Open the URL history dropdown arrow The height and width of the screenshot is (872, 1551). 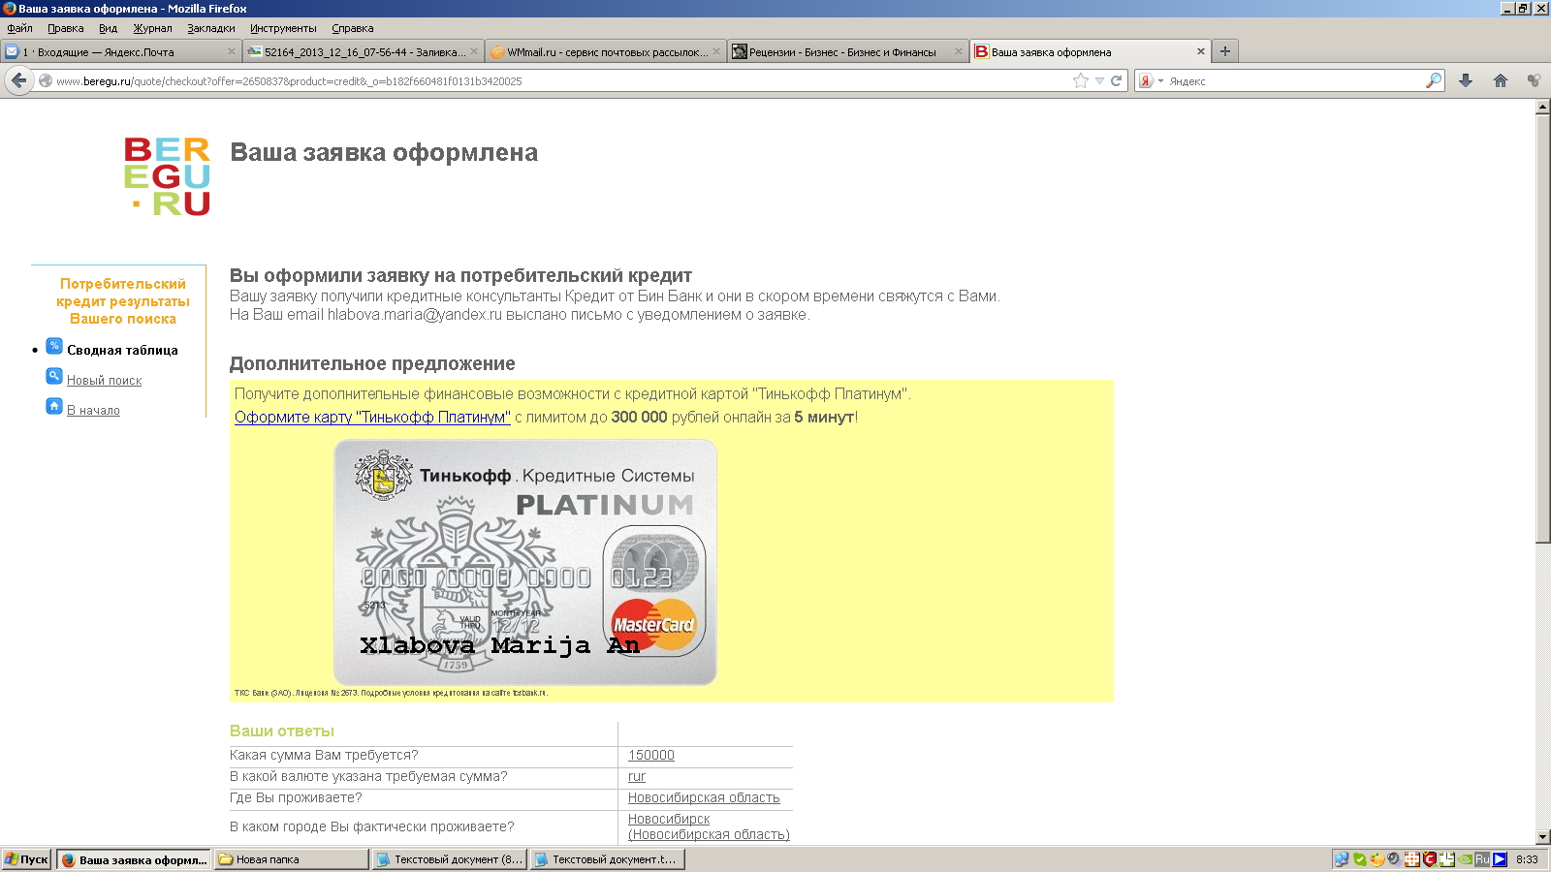[1099, 81]
